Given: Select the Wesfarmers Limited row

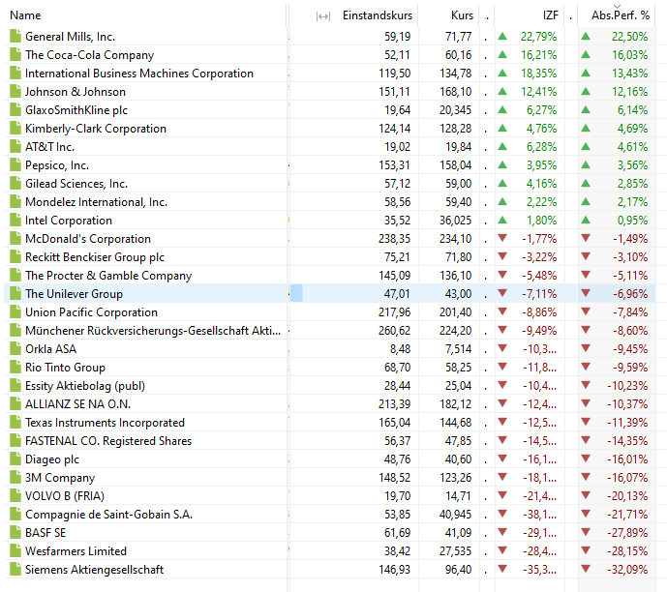Looking at the screenshot, I should click(330, 550).
